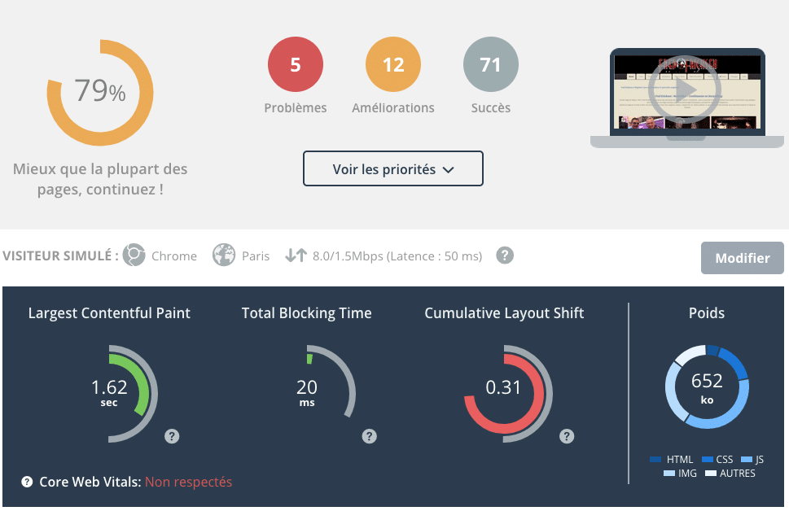Screen dimensions: 789x511
Task: Click the Non respectés status link
Action: pyautogui.click(x=188, y=482)
